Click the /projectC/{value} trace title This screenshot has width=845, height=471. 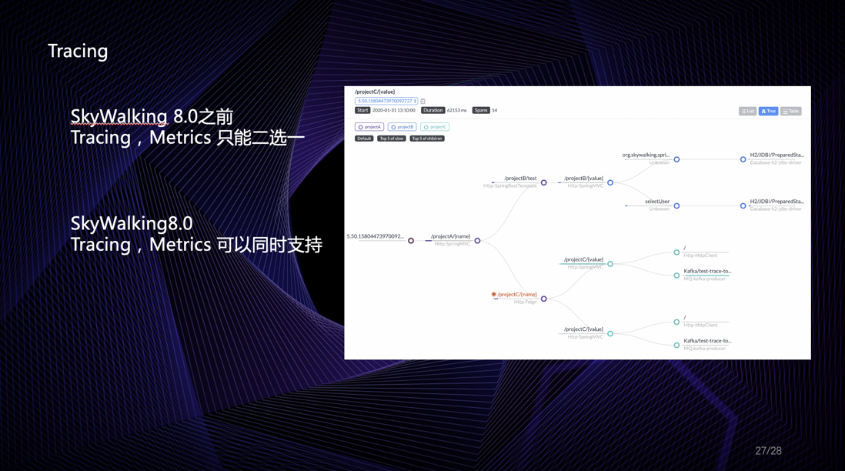(x=375, y=92)
